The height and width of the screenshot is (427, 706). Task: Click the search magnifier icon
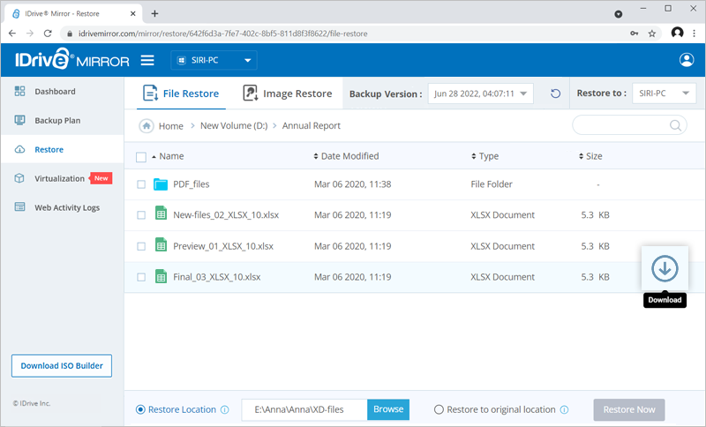(x=675, y=125)
